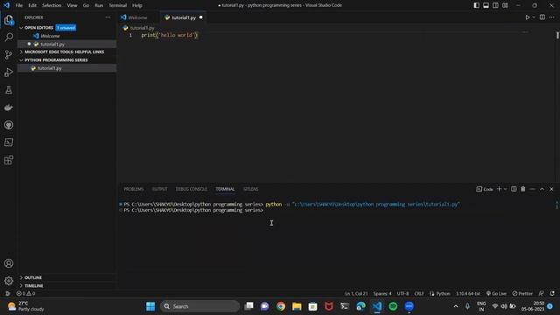Open the Testing flask icon
560x315 pixels.
9,89
